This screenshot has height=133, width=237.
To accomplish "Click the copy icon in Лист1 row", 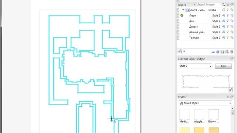I will click(232, 10).
